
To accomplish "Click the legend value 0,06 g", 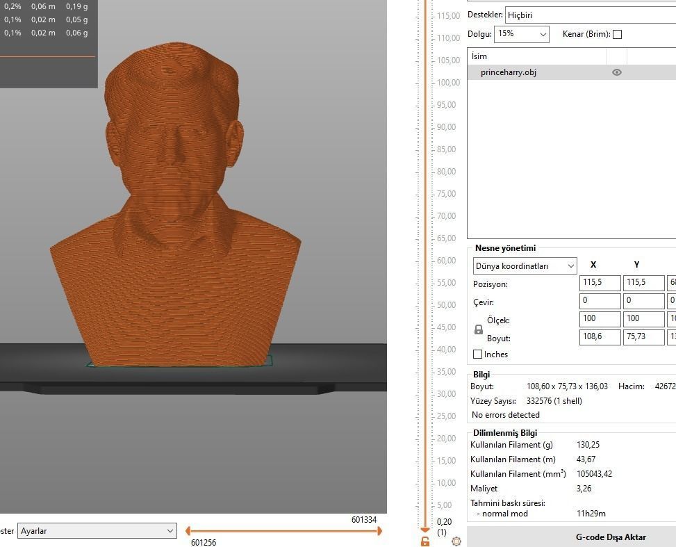I will (x=76, y=33).
